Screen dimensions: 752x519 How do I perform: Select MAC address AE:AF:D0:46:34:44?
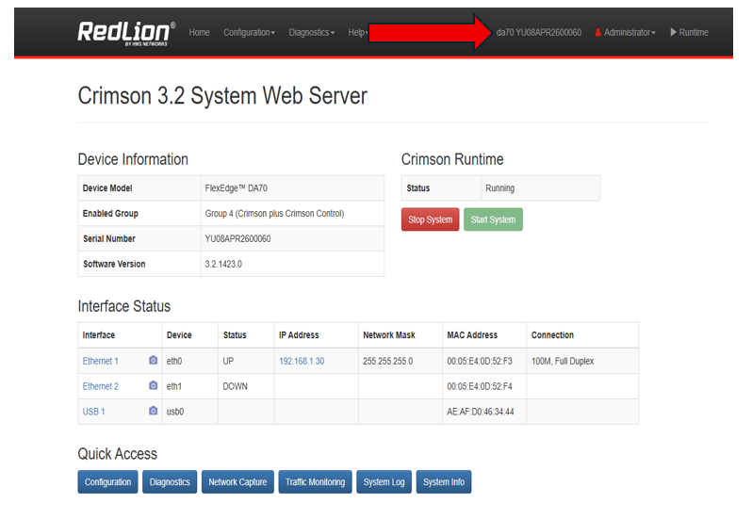[481, 412]
